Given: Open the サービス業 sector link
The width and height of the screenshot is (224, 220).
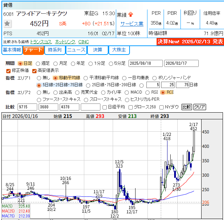Looking at the screenshot, I should [132, 24].
